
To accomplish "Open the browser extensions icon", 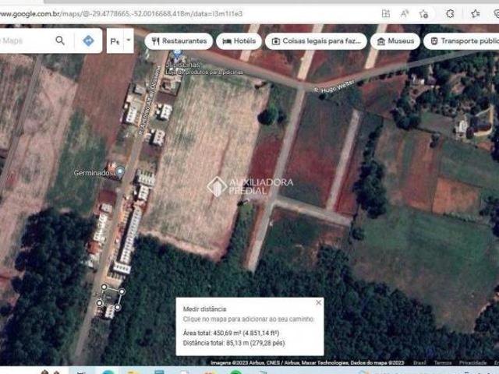I will [450, 13].
